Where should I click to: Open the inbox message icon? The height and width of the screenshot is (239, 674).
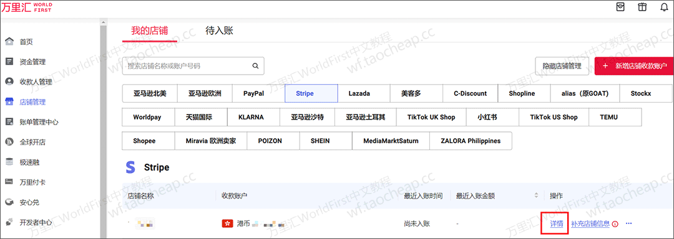620,7
